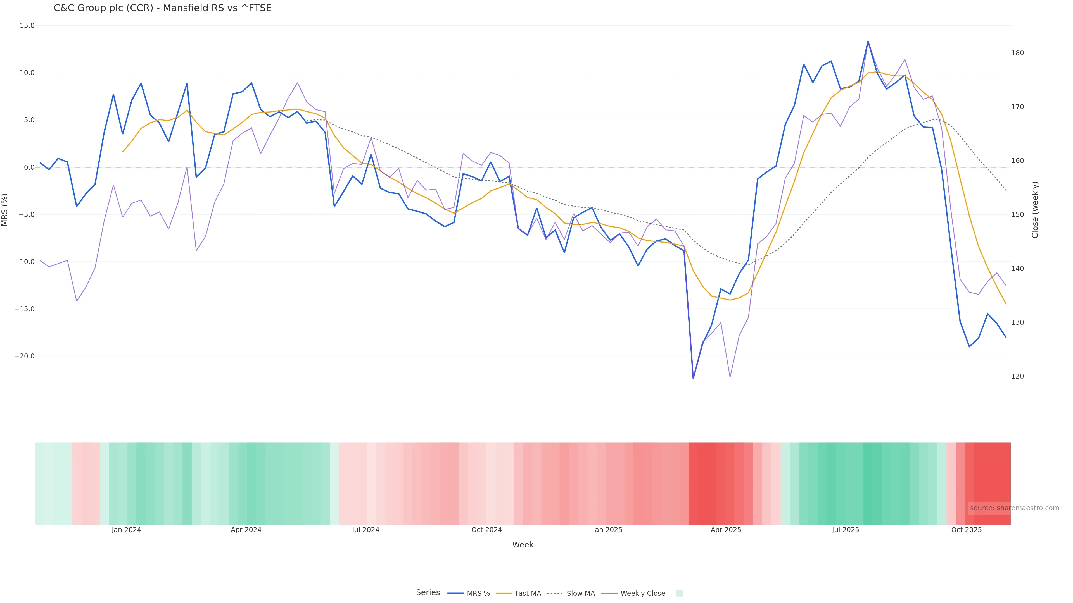Toggle the MRS % series in legend

pos(478,594)
